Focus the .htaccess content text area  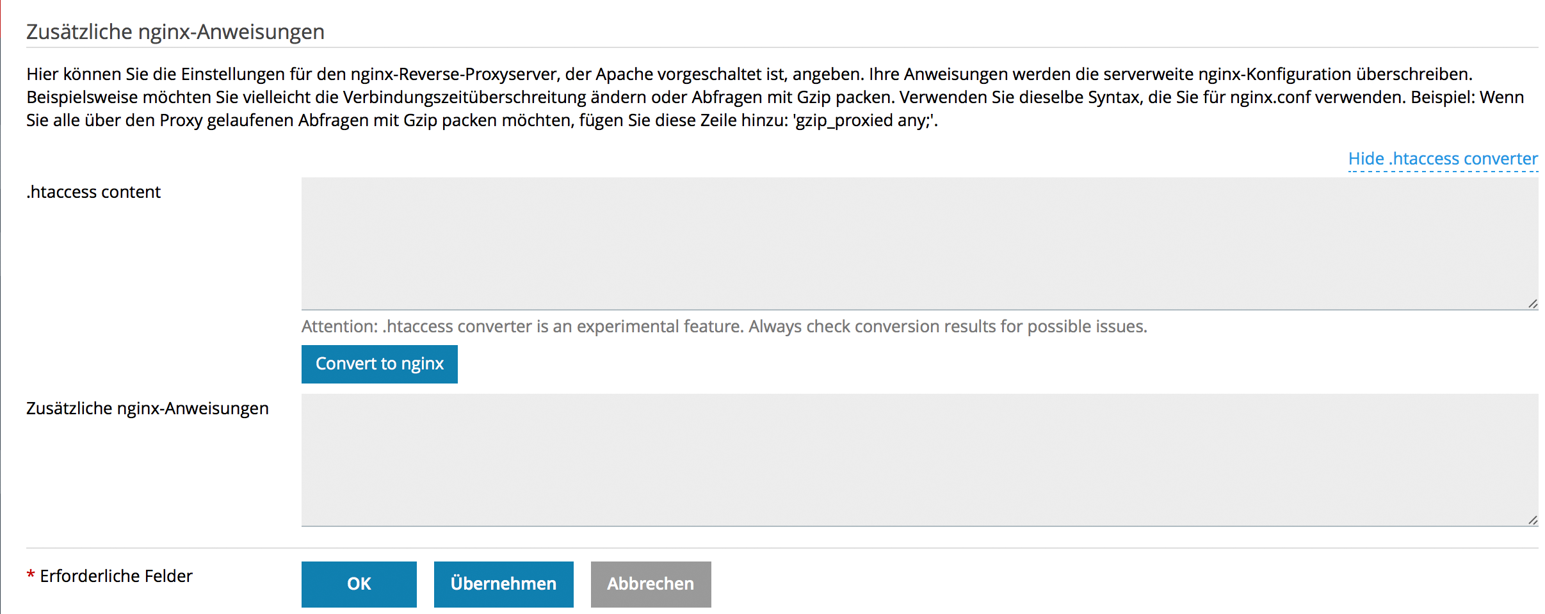pyautogui.click(x=919, y=243)
